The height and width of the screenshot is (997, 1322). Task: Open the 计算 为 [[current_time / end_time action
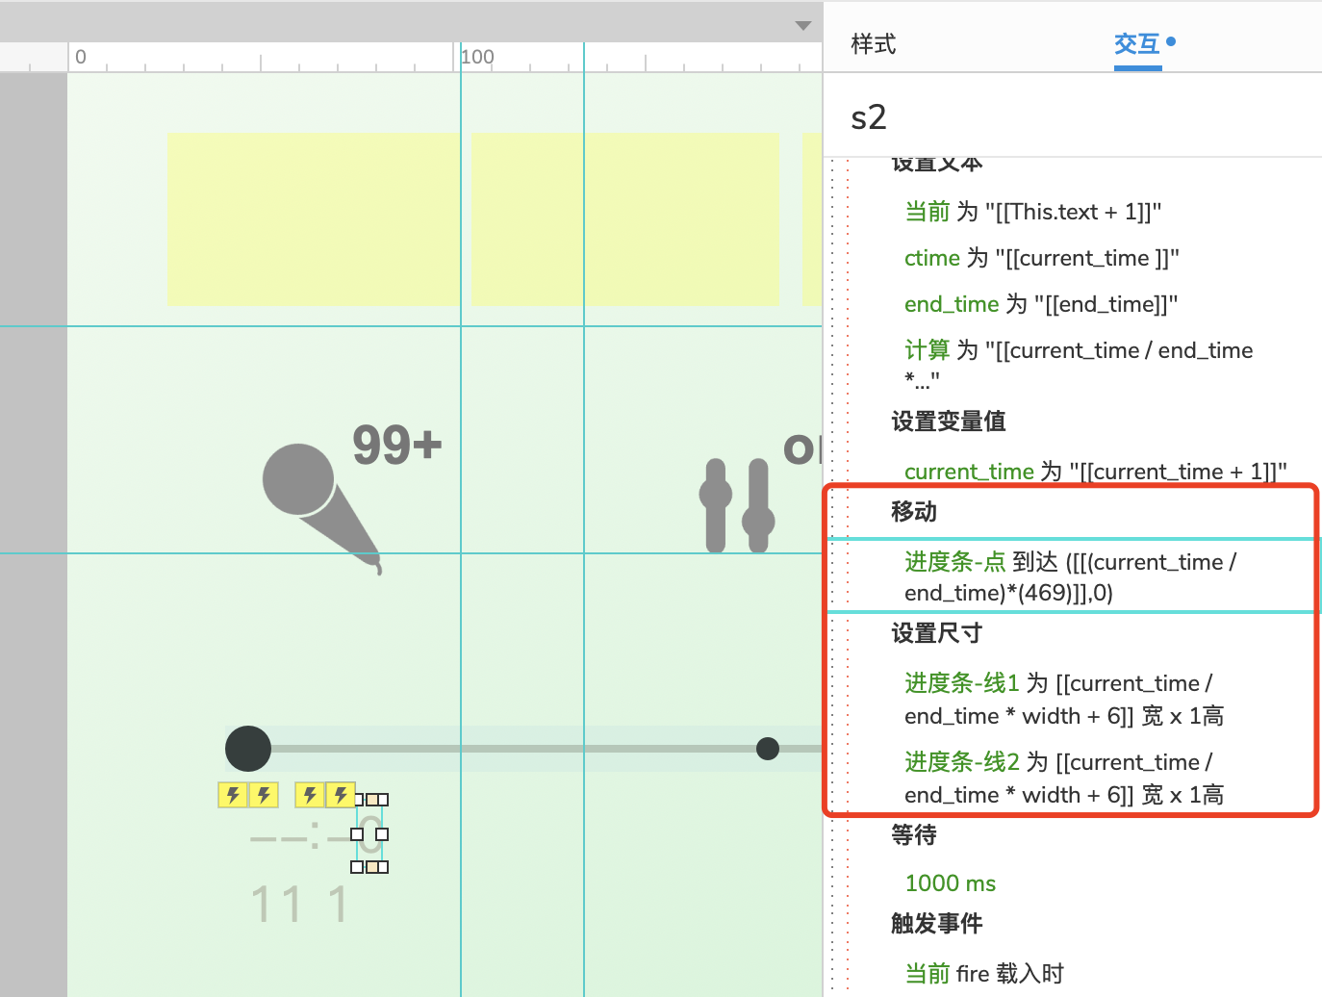(x=1079, y=364)
